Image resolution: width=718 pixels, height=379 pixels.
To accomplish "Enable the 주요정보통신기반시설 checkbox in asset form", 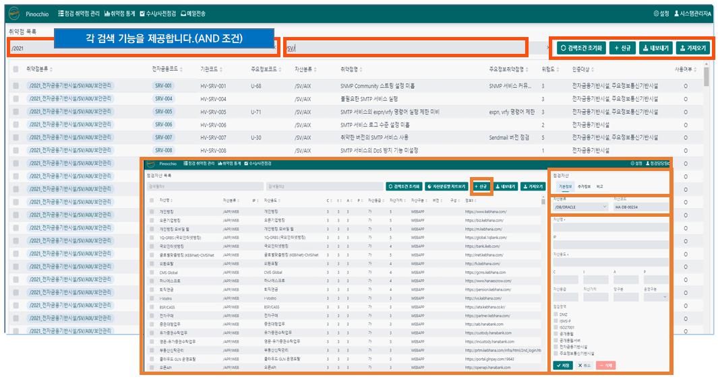I will click(556, 353).
